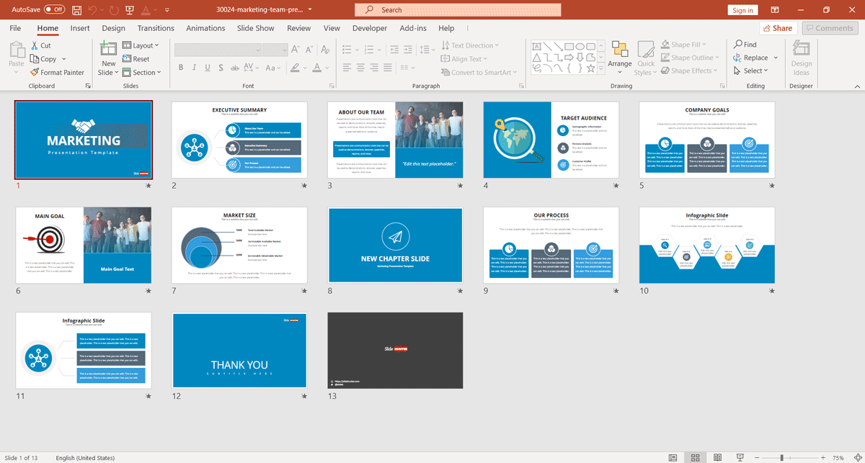This screenshot has height=463, width=865.
Task: Click the Search box in title bar
Action: tap(458, 9)
